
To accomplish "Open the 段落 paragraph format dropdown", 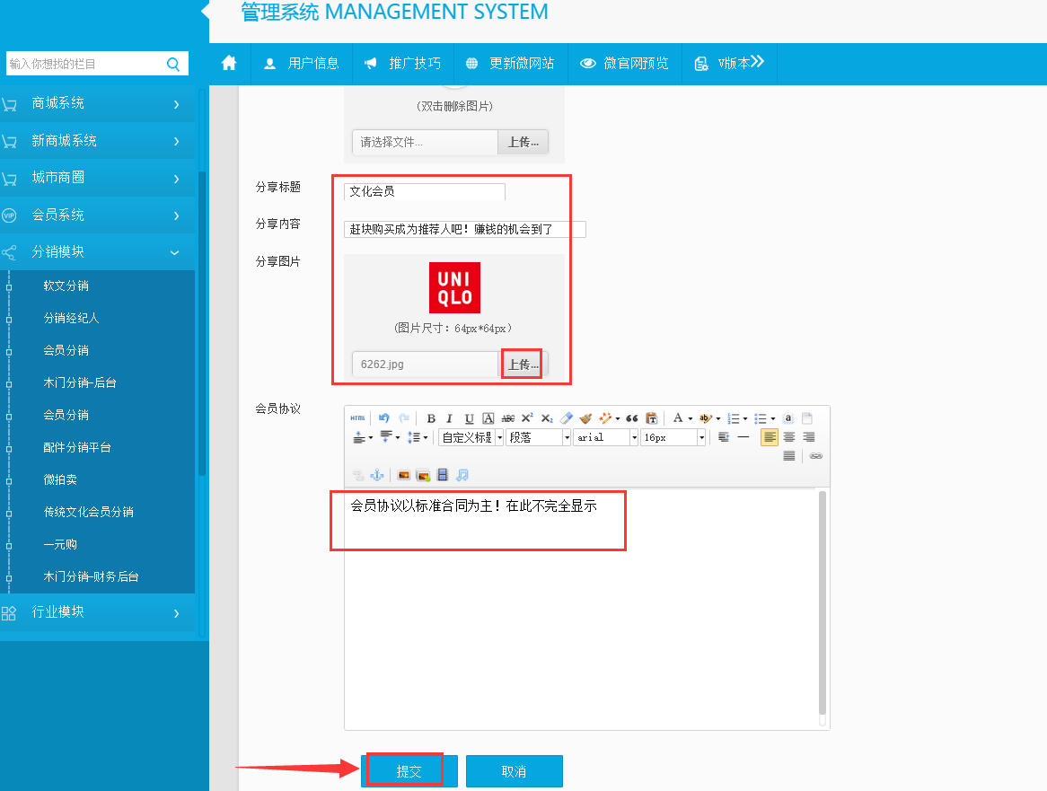I will [x=539, y=437].
